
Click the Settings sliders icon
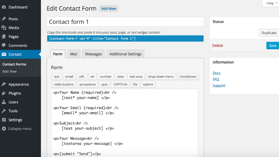pyautogui.click(x=4, y=120)
